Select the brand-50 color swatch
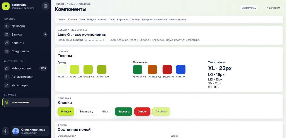This screenshot has width=286, height=138. pos(62,69)
